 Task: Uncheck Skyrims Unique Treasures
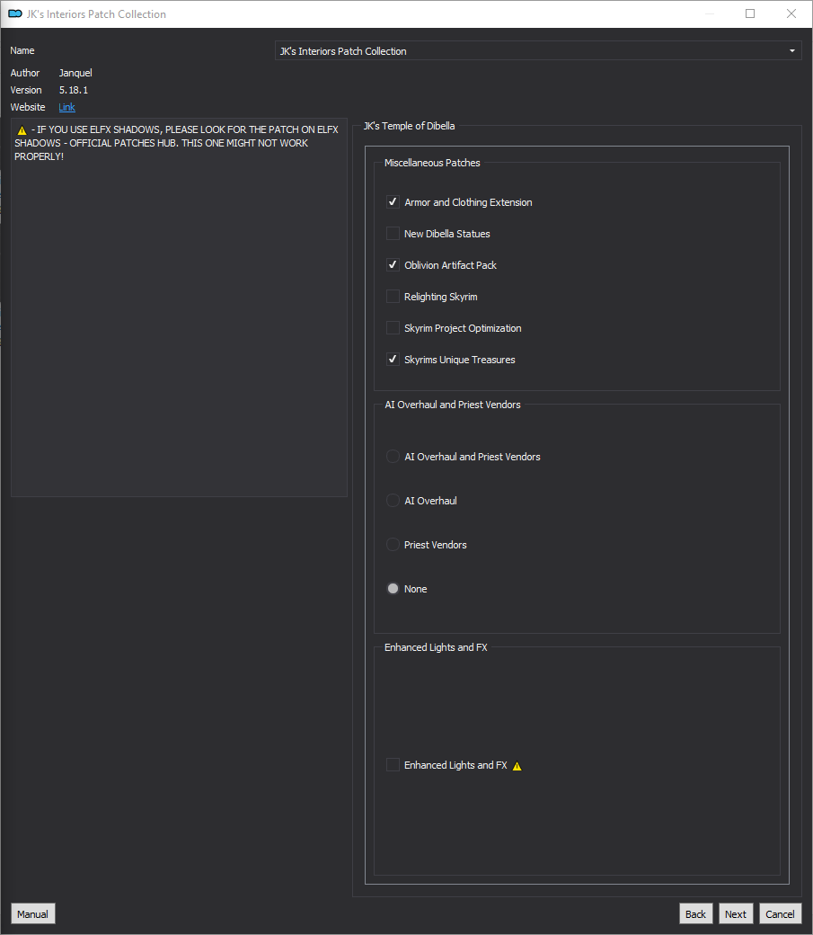[x=393, y=360]
